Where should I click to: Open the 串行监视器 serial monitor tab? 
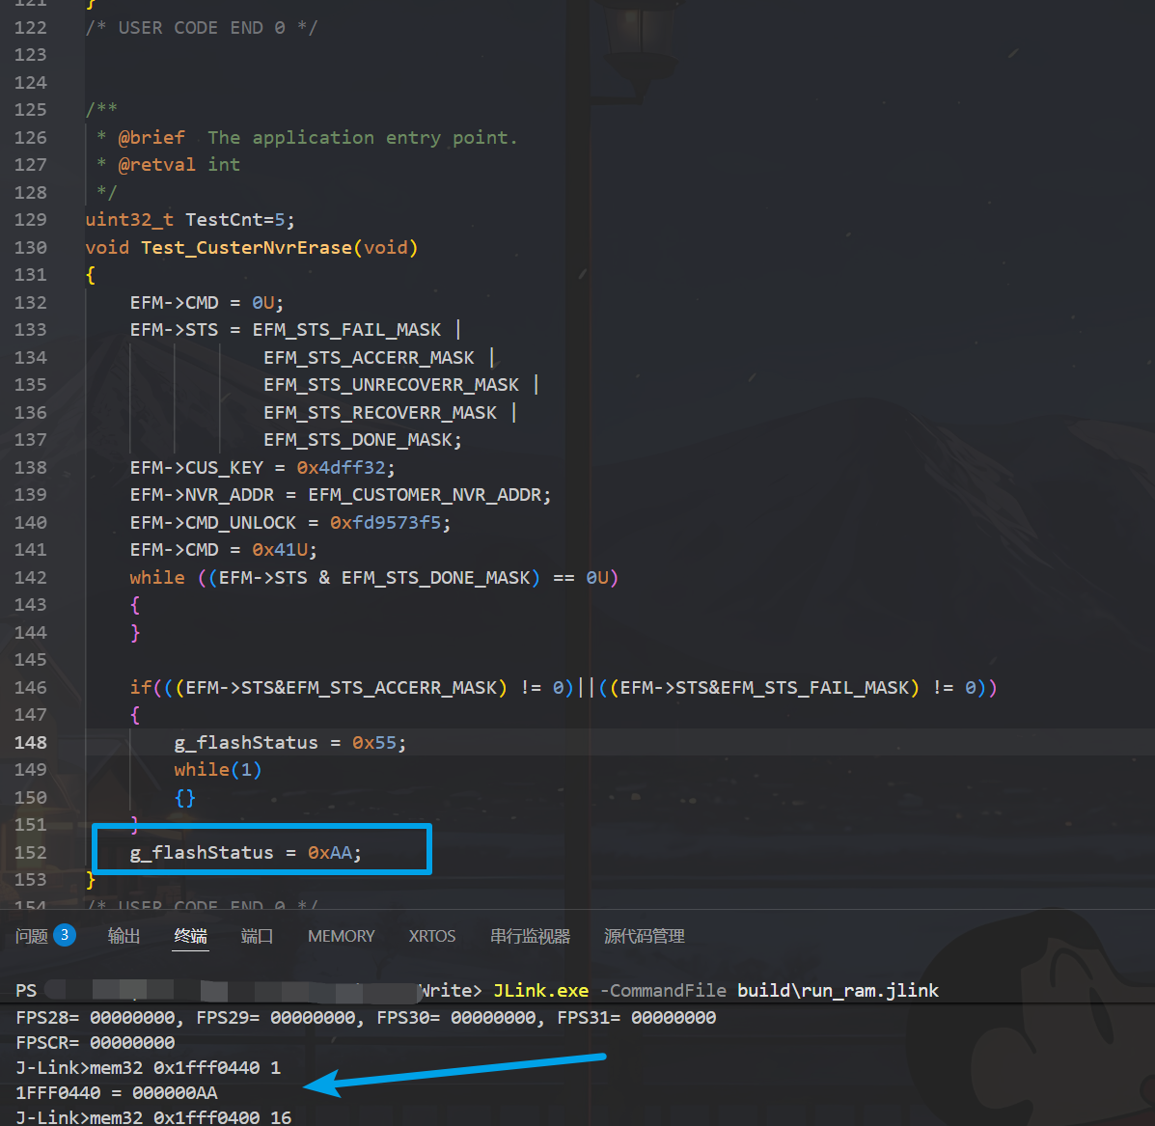[x=531, y=936]
